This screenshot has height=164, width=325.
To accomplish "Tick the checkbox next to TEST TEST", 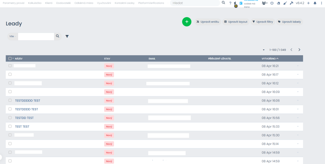I will coord(10,126).
